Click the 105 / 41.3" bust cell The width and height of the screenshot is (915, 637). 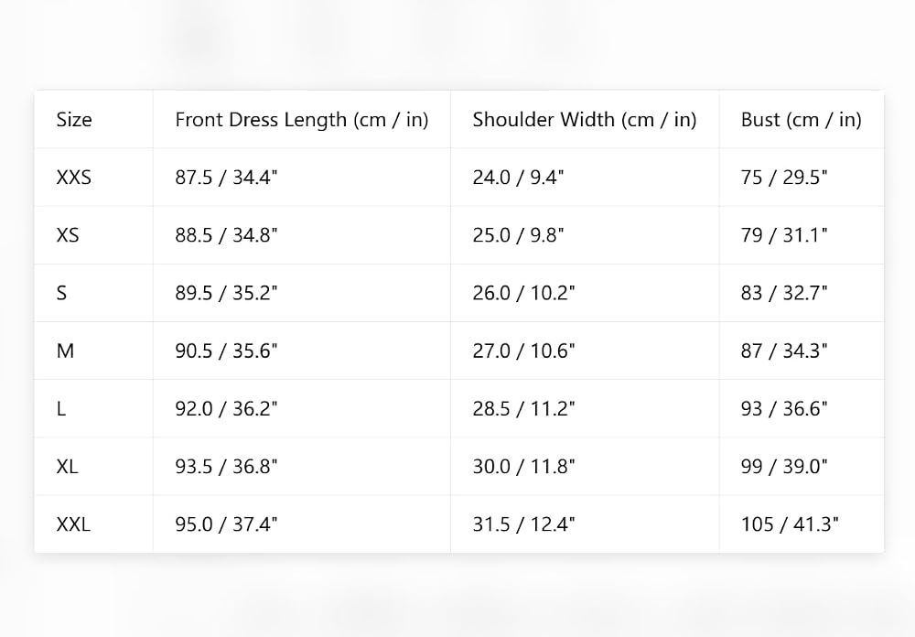tap(790, 524)
